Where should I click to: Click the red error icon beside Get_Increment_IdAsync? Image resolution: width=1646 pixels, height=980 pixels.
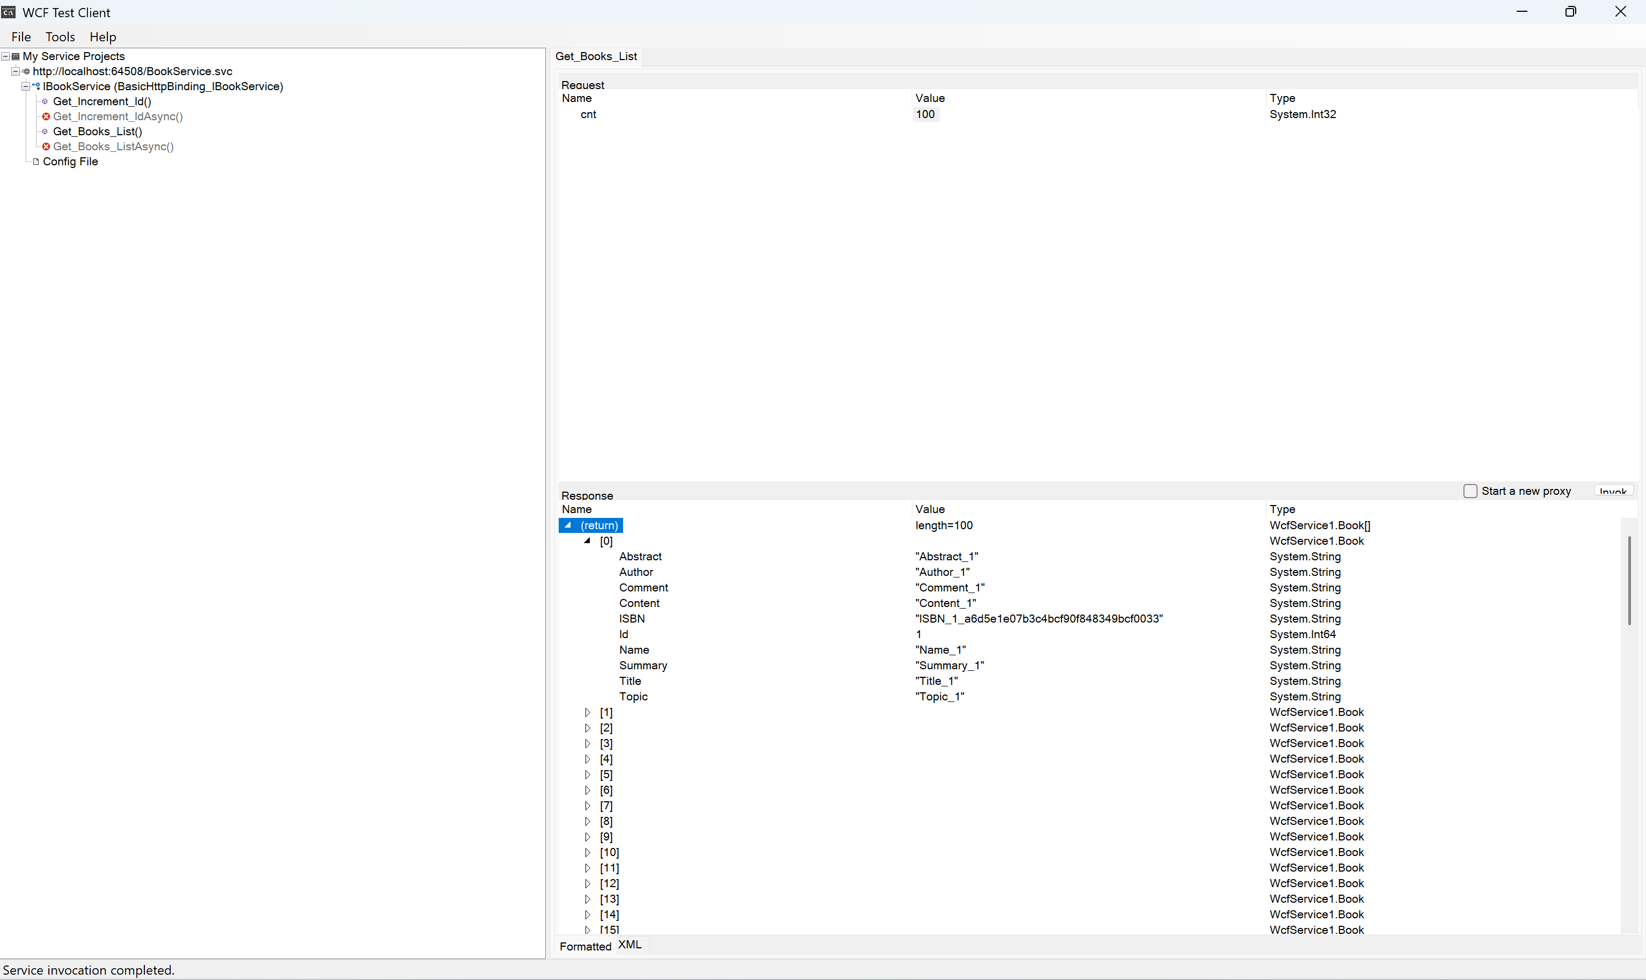pos(46,117)
